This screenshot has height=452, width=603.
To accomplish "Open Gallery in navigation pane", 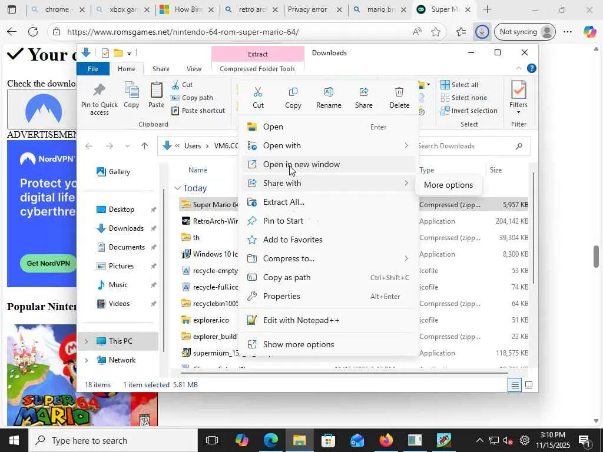I will [113, 172].
